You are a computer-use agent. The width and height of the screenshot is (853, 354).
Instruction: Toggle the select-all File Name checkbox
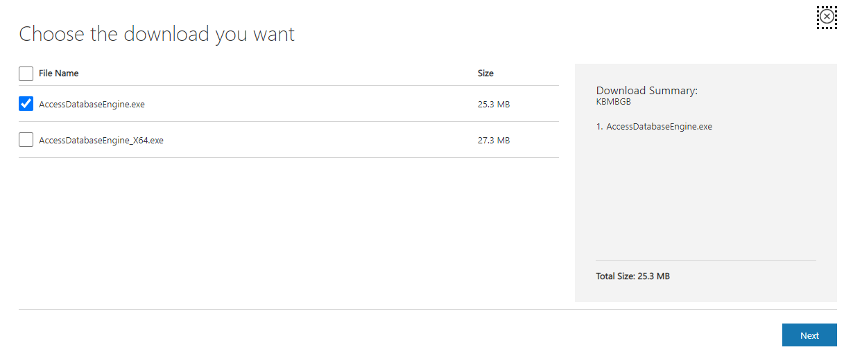[26, 73]
